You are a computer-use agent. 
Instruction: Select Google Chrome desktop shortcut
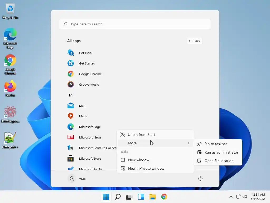point(10,64)
